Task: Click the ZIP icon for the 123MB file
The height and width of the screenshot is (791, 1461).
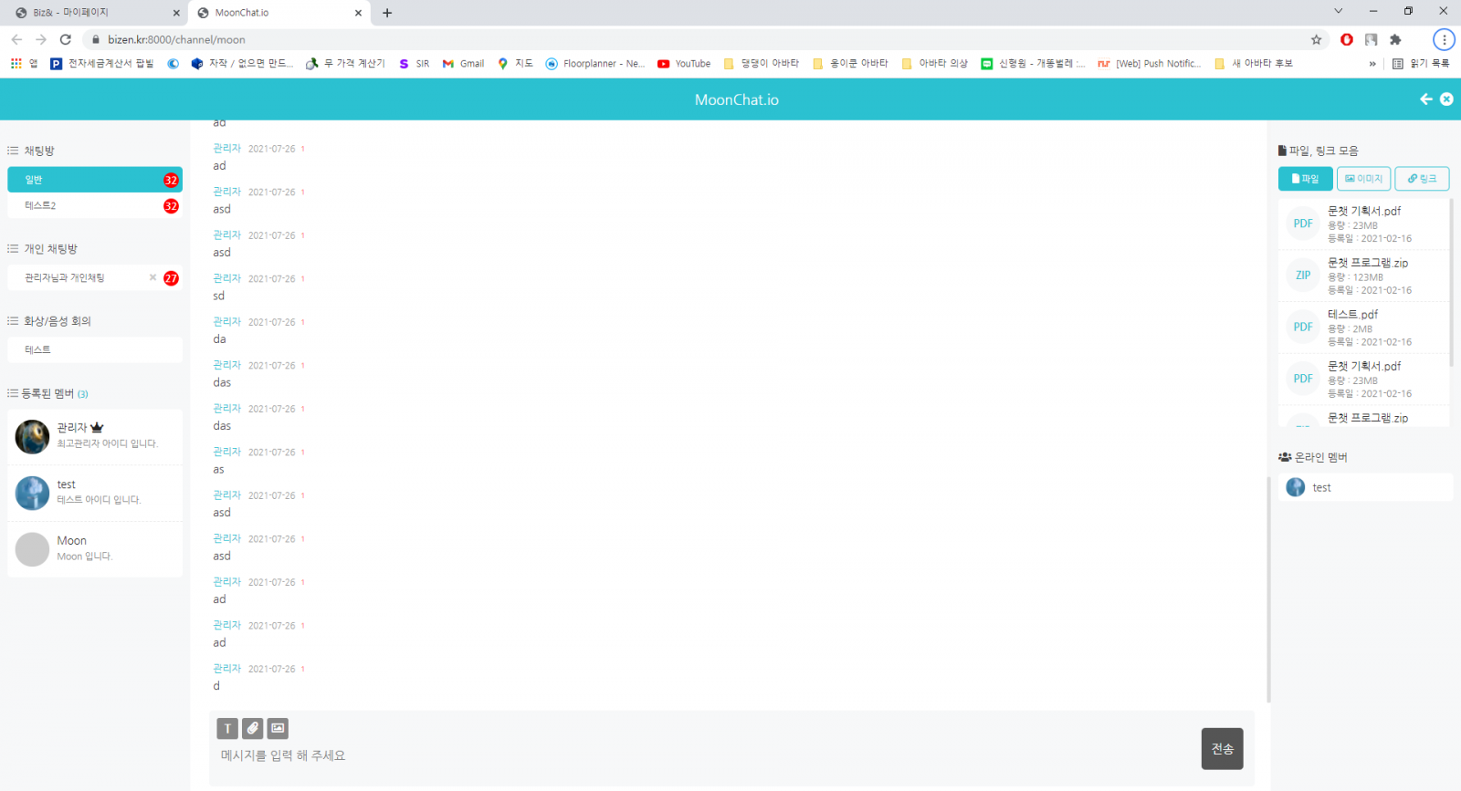Action: click(x=1303, y=276)
